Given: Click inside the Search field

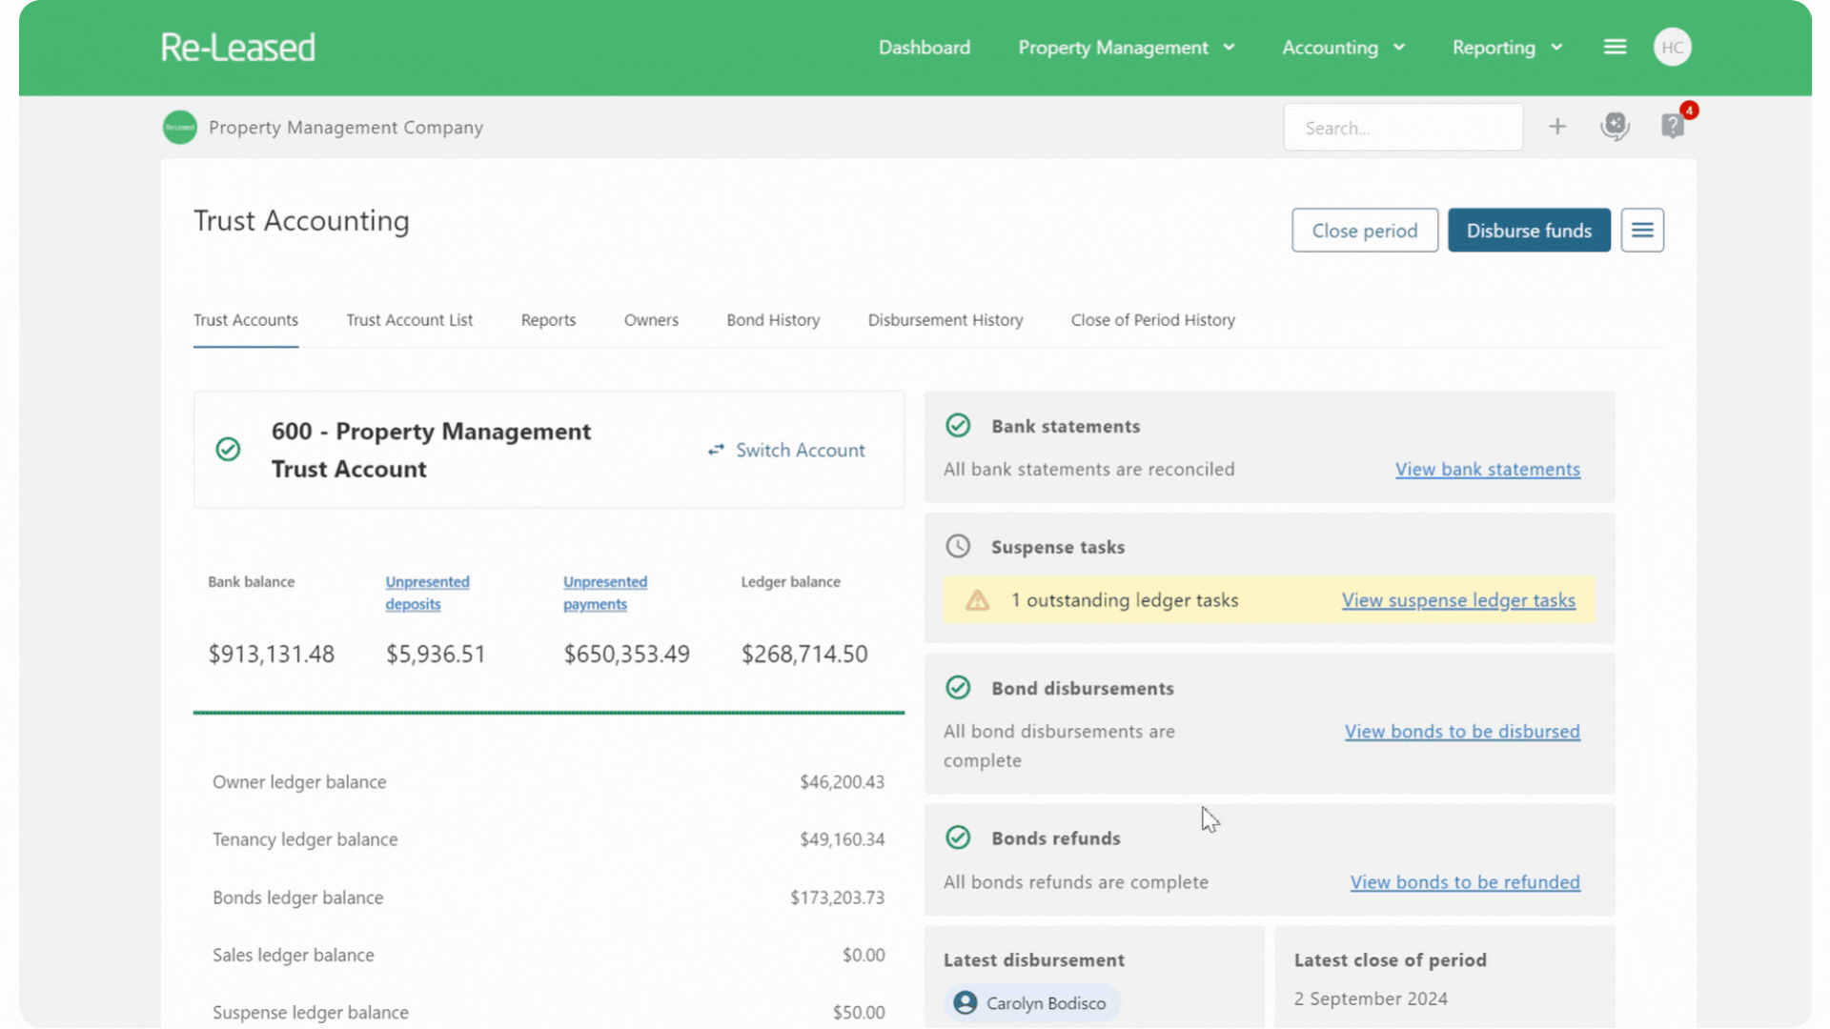Looking at the screenshot, I should [1403, 127].
